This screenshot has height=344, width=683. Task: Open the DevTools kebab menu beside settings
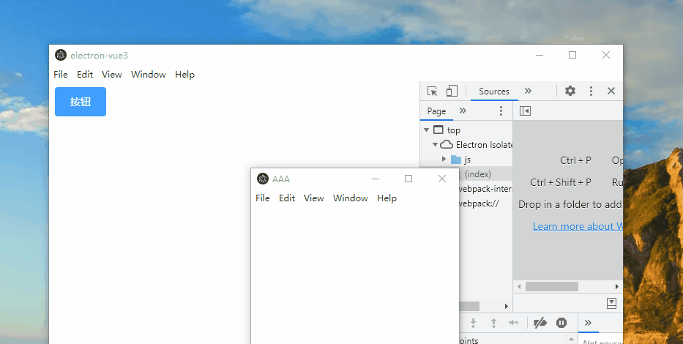click(591, 91)
